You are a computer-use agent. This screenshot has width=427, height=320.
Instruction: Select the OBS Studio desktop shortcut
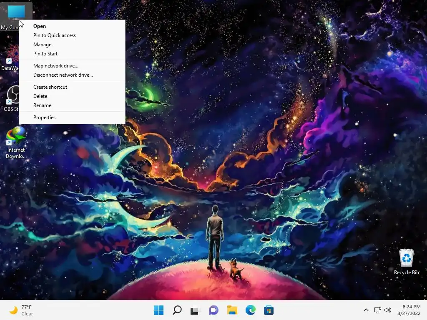click(11, 98)
